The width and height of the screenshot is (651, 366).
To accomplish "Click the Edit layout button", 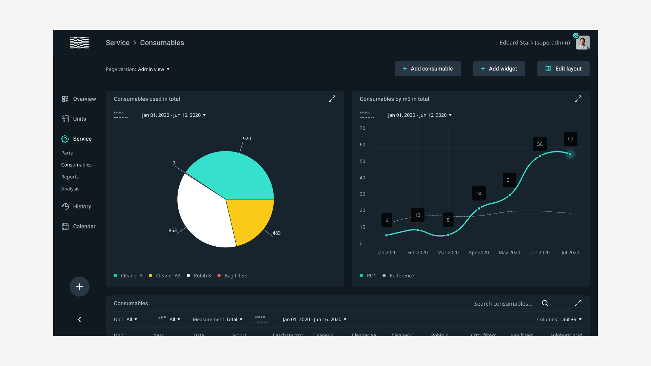I will (x=563, y=68).
